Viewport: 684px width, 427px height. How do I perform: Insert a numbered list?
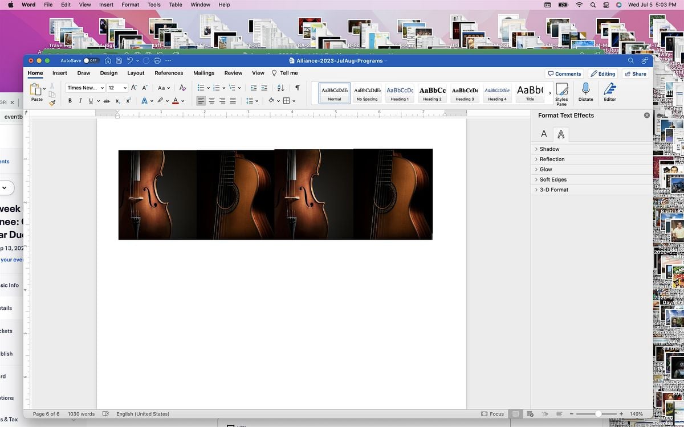point(217,88)
